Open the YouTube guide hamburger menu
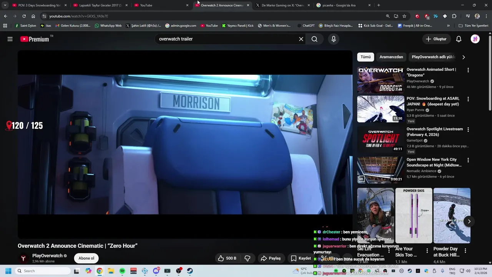 click(x=10, y=39)
